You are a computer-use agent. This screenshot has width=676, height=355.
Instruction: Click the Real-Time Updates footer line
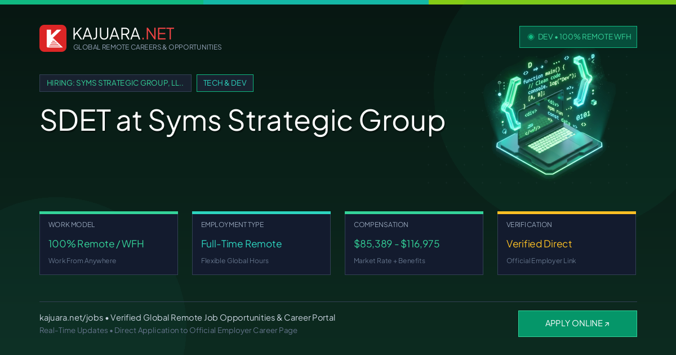pyautogui.click(x=168, y=330)
